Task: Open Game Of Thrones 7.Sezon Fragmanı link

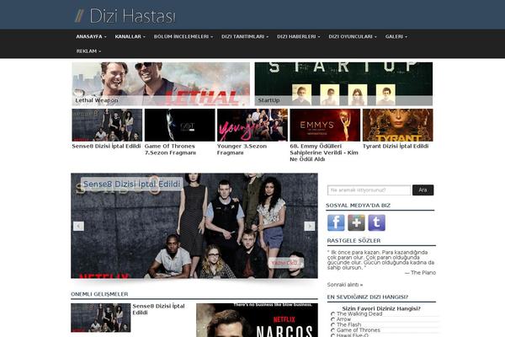Action: 170,149
